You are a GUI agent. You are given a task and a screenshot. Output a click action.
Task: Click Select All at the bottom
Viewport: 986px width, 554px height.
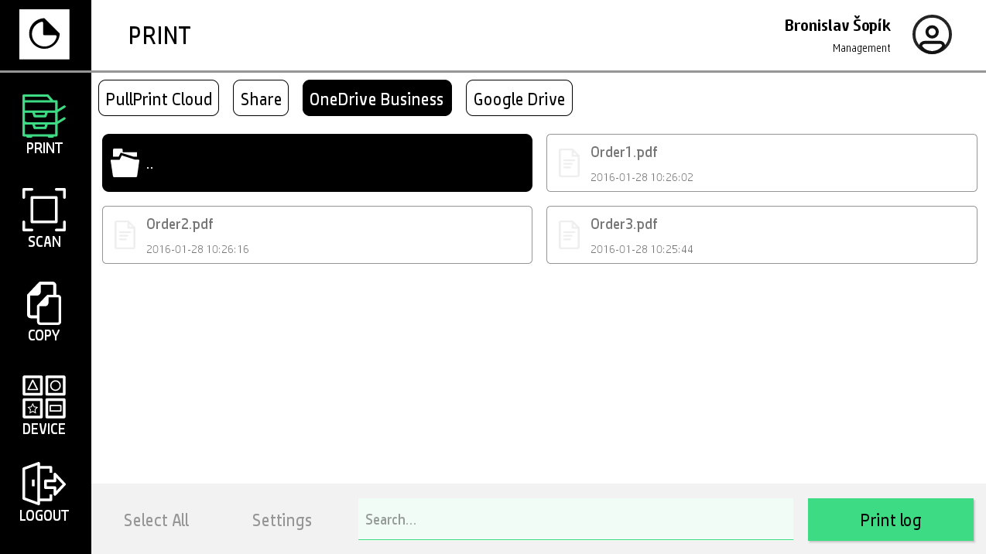(156, 520)
